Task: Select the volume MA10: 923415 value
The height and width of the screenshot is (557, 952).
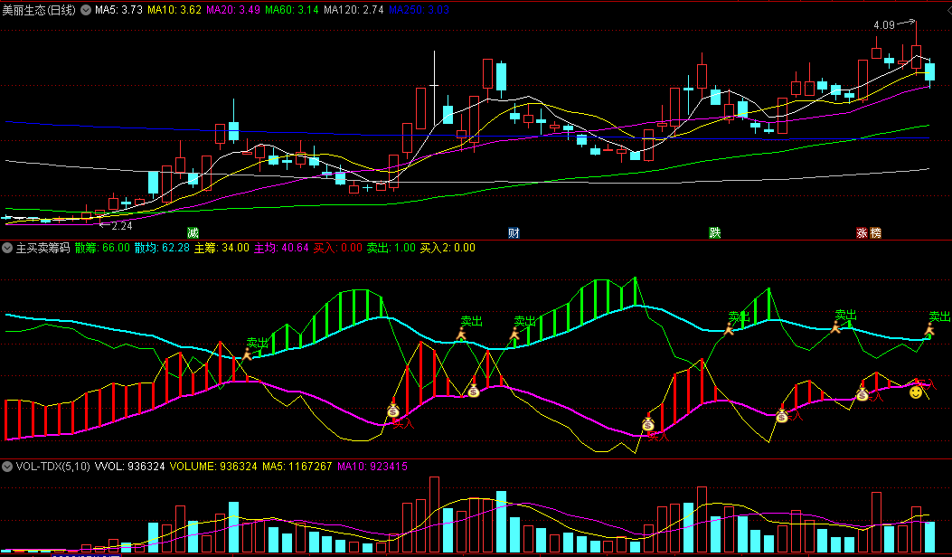Action: point(372,467)
